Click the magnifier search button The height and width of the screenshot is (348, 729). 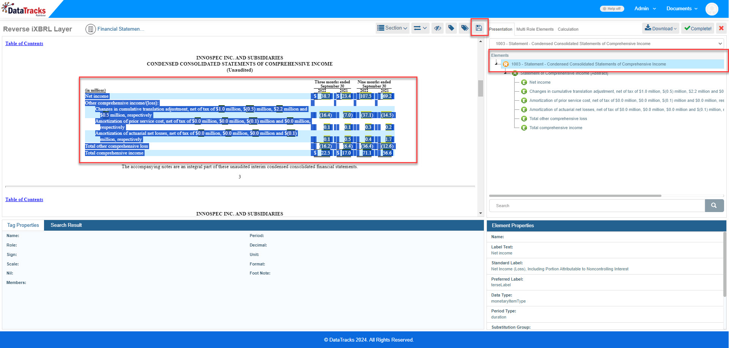tap(714, 206)
